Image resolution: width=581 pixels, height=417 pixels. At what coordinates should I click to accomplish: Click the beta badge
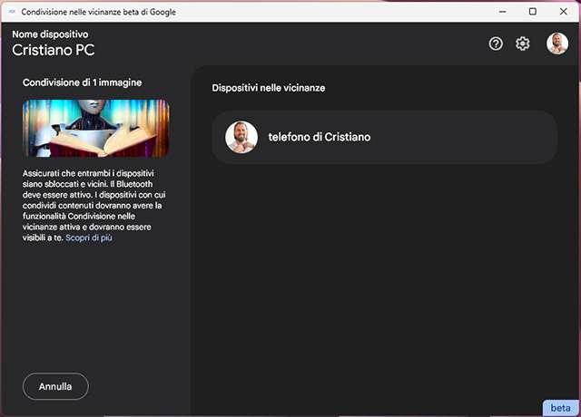[560, 408]
